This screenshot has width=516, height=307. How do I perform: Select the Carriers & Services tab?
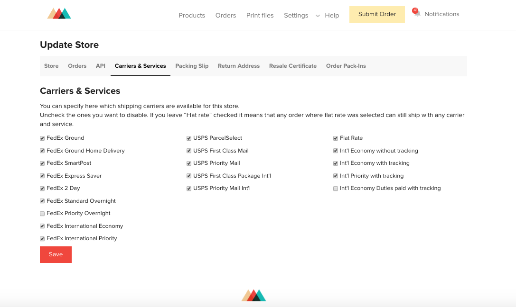click(140, 66)
